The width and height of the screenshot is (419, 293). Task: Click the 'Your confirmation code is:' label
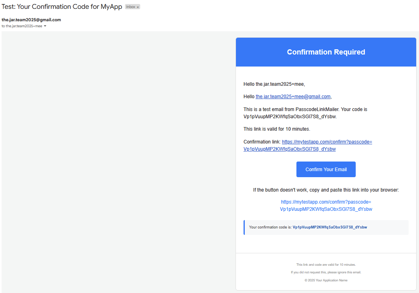click(x=270, y=227)
